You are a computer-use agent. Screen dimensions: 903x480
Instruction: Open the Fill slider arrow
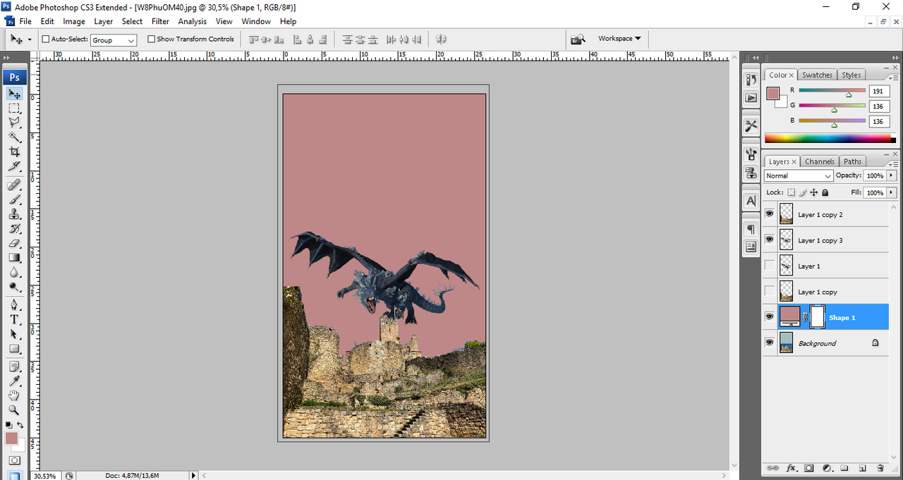pyautogui.click(x=892, y=192)
